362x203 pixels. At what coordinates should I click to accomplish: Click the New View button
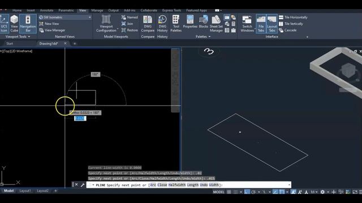[x=49, y=24]
